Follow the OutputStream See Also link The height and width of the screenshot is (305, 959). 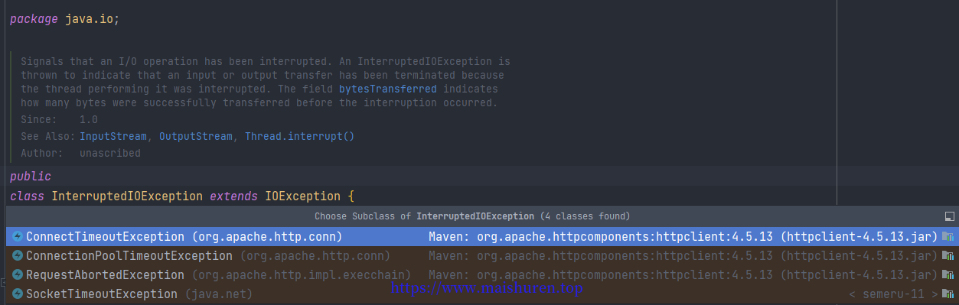tap(195, 136)
